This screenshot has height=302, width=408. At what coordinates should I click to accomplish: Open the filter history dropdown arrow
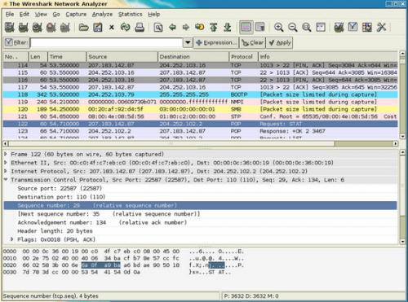pyautogui.click(x=188, y=42)
